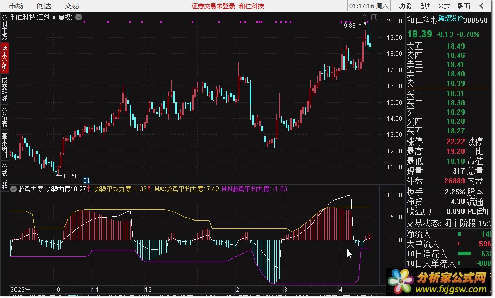Click the chart title 和仁科技(日线,前复权)
The image size is (495, 298).
(x=42, y=17)
